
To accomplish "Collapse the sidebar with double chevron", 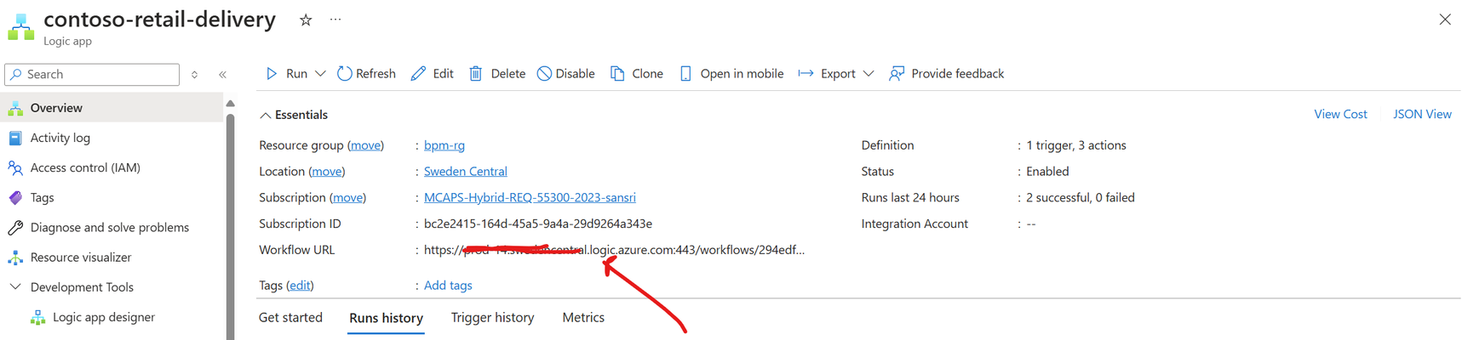I will 223,75.
